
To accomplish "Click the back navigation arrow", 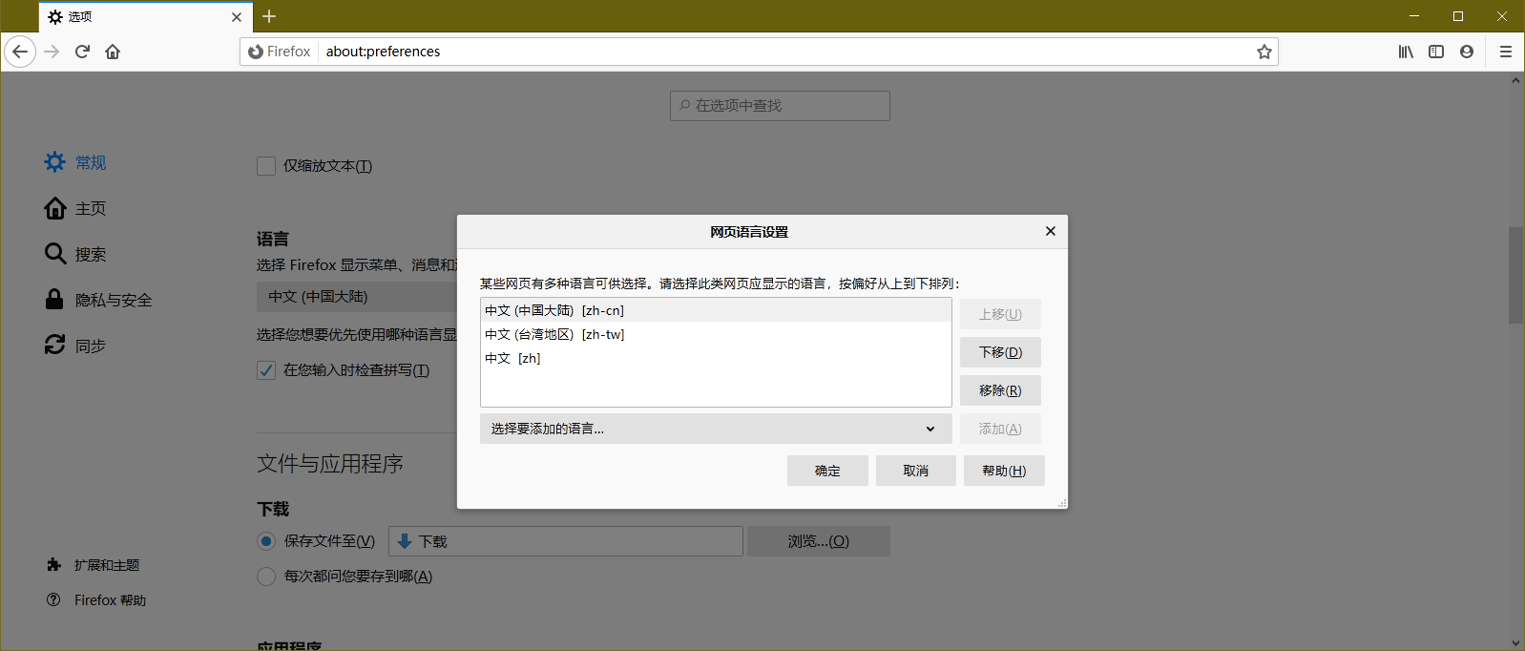I will tap(20, 52).
